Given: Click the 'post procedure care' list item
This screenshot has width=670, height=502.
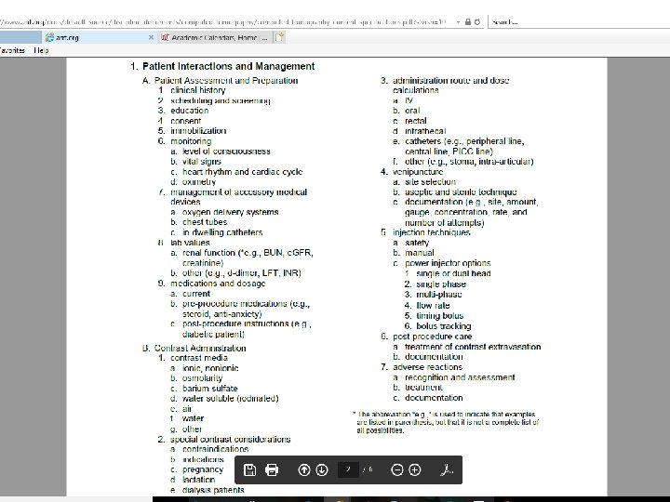Looking at the screenshot, I should pyautogui.click(x=433, y=337).
